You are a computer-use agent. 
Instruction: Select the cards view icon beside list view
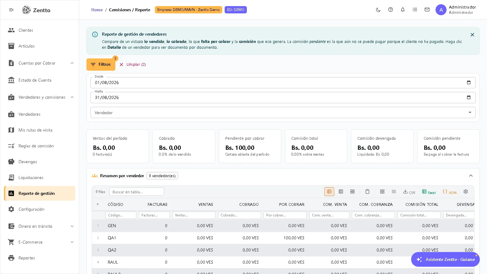coord(352,191)
